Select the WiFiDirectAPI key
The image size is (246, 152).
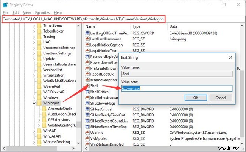(54, 92)
